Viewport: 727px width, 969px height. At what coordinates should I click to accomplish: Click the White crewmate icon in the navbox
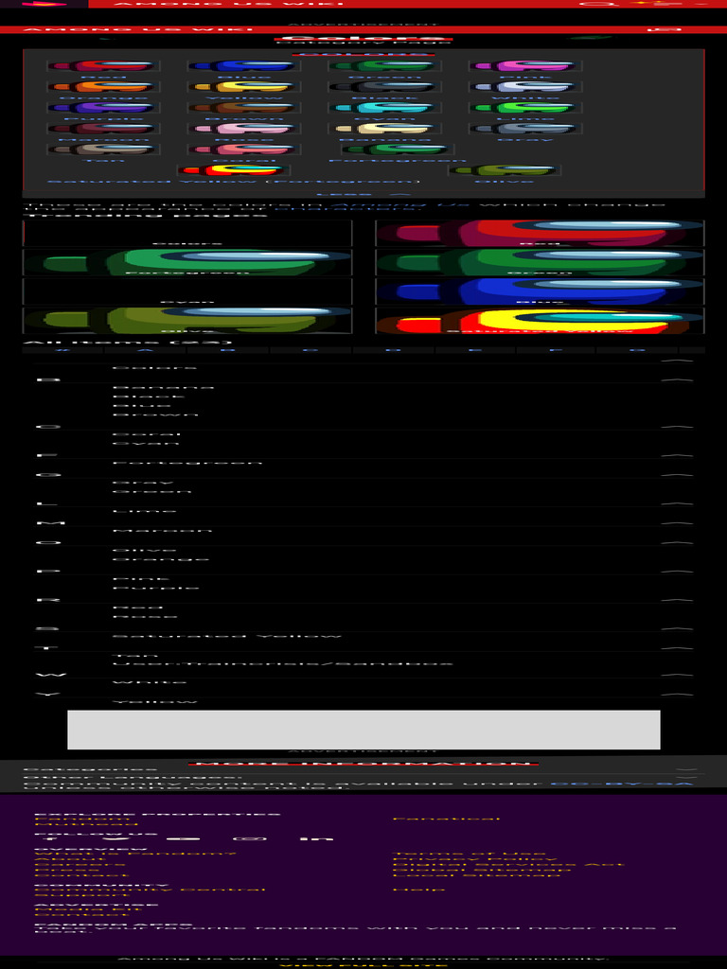(524, 87)
